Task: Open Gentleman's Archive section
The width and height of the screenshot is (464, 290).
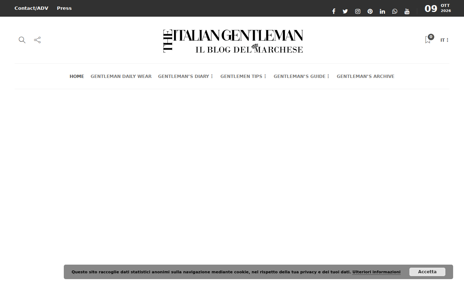Action: [365, 76]
